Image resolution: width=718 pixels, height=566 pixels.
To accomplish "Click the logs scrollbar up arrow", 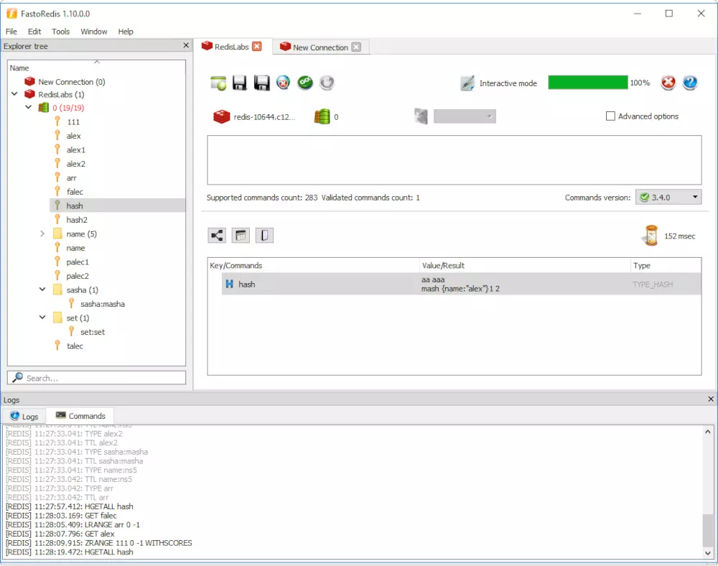I will tap(708, 432).
